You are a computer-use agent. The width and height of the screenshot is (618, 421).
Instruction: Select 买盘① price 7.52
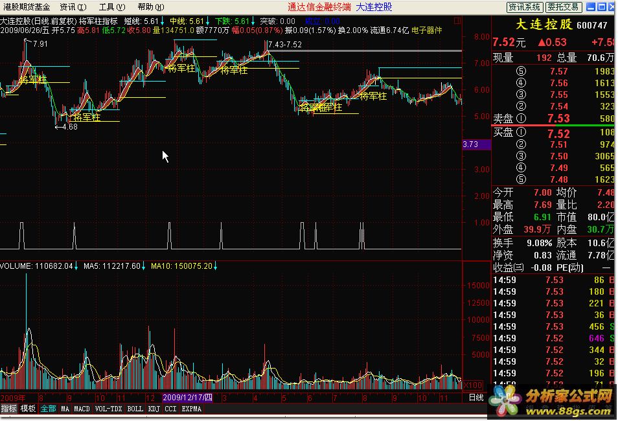click(559, 133)
